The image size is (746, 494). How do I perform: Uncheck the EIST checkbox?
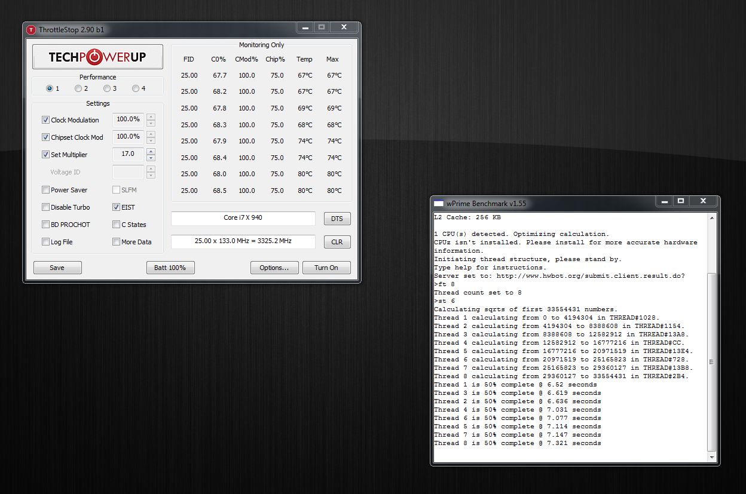click(116, 207)
